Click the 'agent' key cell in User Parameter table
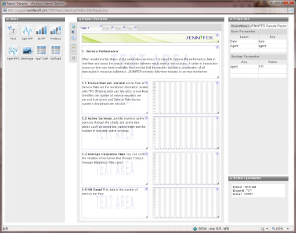This screenshot has height=233, width=296. [272, 46]
